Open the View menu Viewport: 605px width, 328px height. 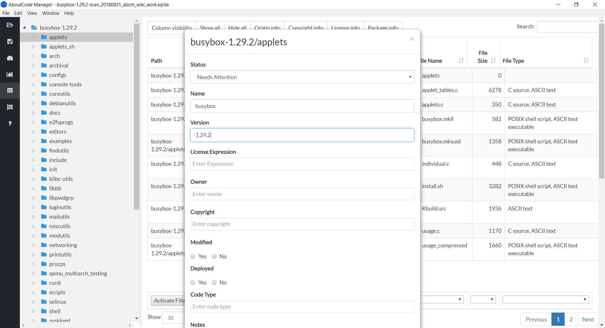32,13
